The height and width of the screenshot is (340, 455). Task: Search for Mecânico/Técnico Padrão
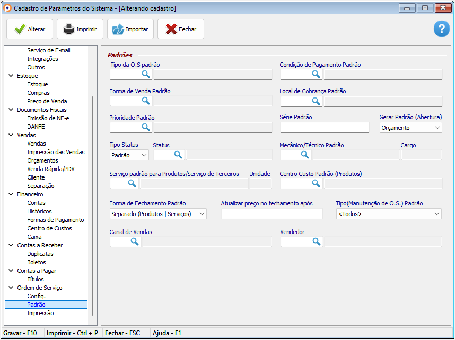[305, 155]
